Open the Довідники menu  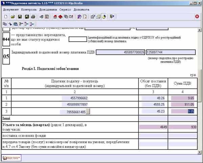pos(48,9)
